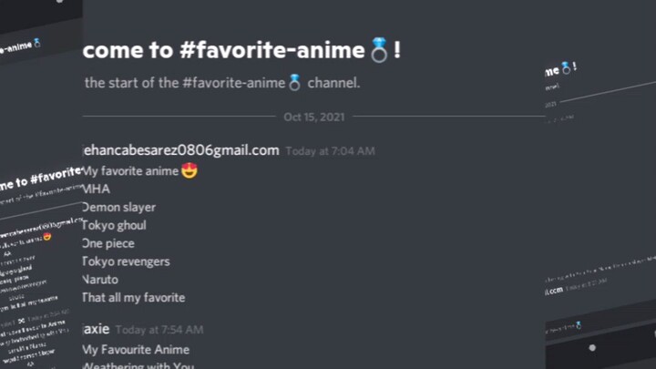Image resolution: width=656 pixels, height=369 pixels.
Task: Select the Naruto message line
Action: pos(100,280)
